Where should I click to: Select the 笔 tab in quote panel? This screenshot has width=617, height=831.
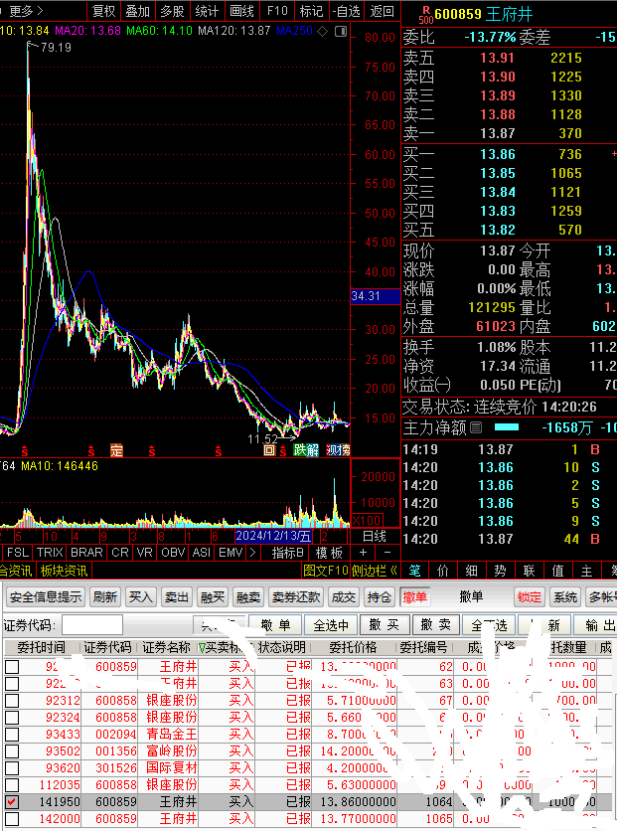pyautogui.click(x=415, y=571)
